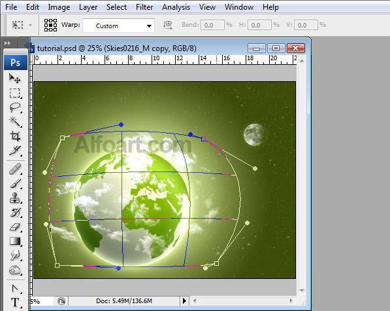
Task: Click vertical scrollbar up arrow
Action: 302,61
